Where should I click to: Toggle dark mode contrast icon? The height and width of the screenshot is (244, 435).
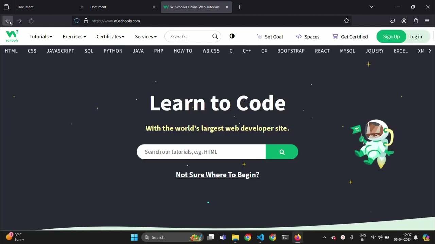pyautogui.click(x=232, y=36)
